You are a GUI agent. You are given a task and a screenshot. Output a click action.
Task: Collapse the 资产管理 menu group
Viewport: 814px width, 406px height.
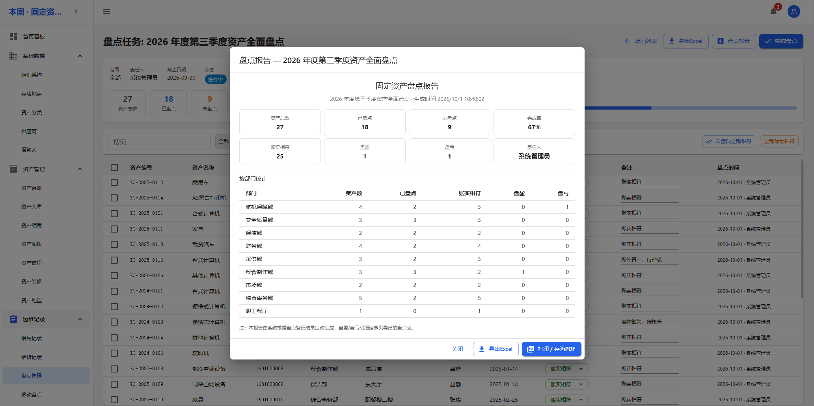point(80,169)
